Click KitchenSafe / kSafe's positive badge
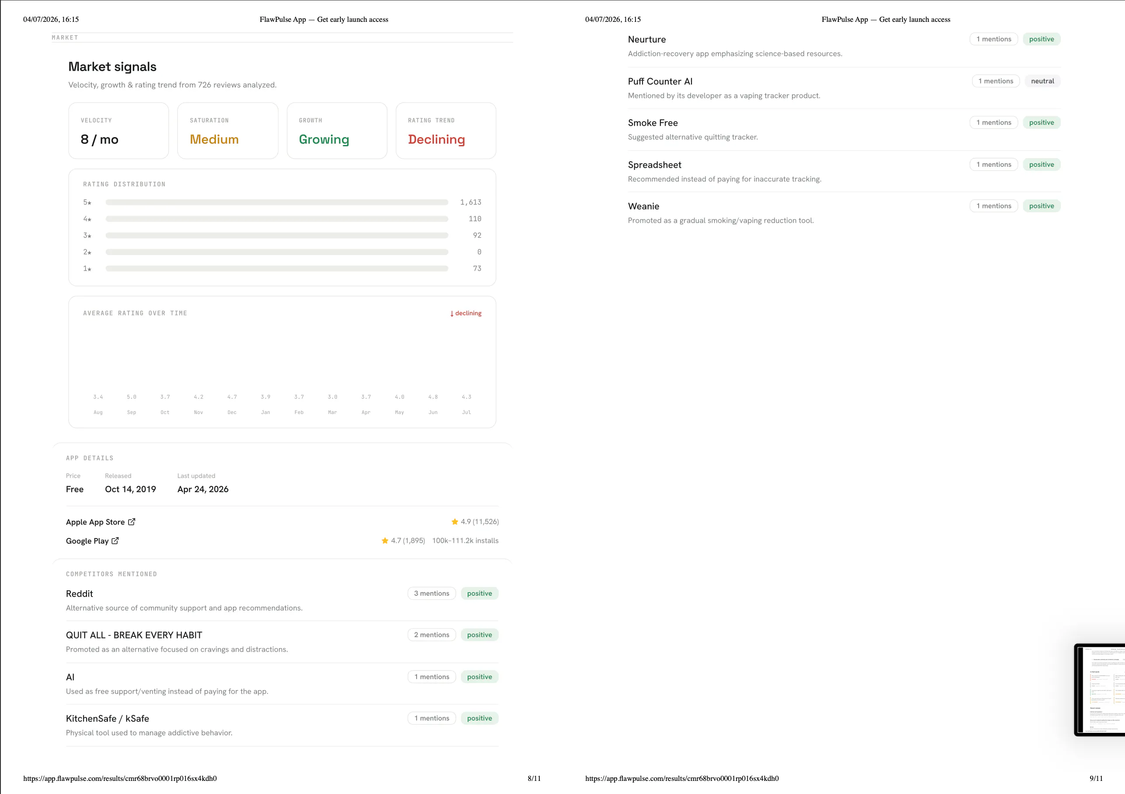Screen dimensions: 1125x794 480,718
